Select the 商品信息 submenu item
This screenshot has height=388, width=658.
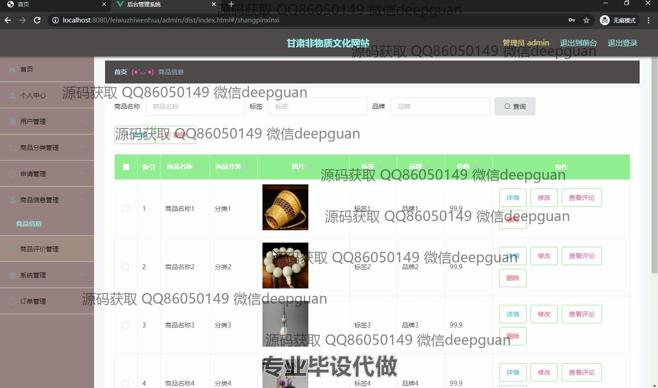coord(47,224)
